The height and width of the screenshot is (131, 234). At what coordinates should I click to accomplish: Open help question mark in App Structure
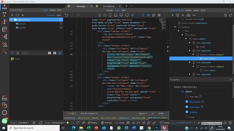225,15
